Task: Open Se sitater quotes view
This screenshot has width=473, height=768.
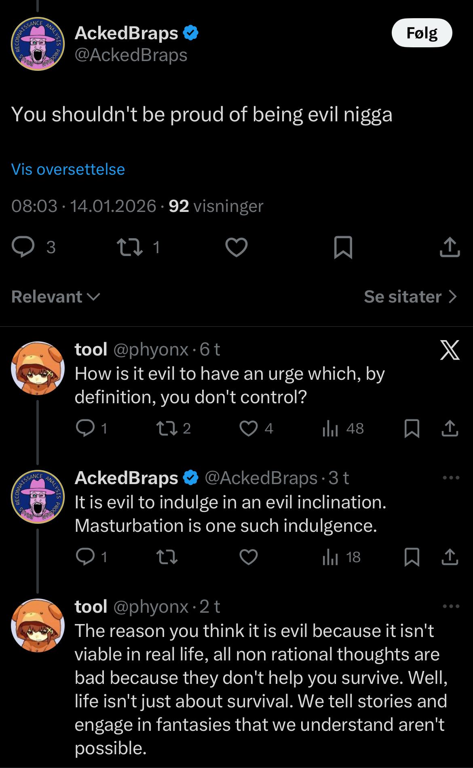Action: 410,296
